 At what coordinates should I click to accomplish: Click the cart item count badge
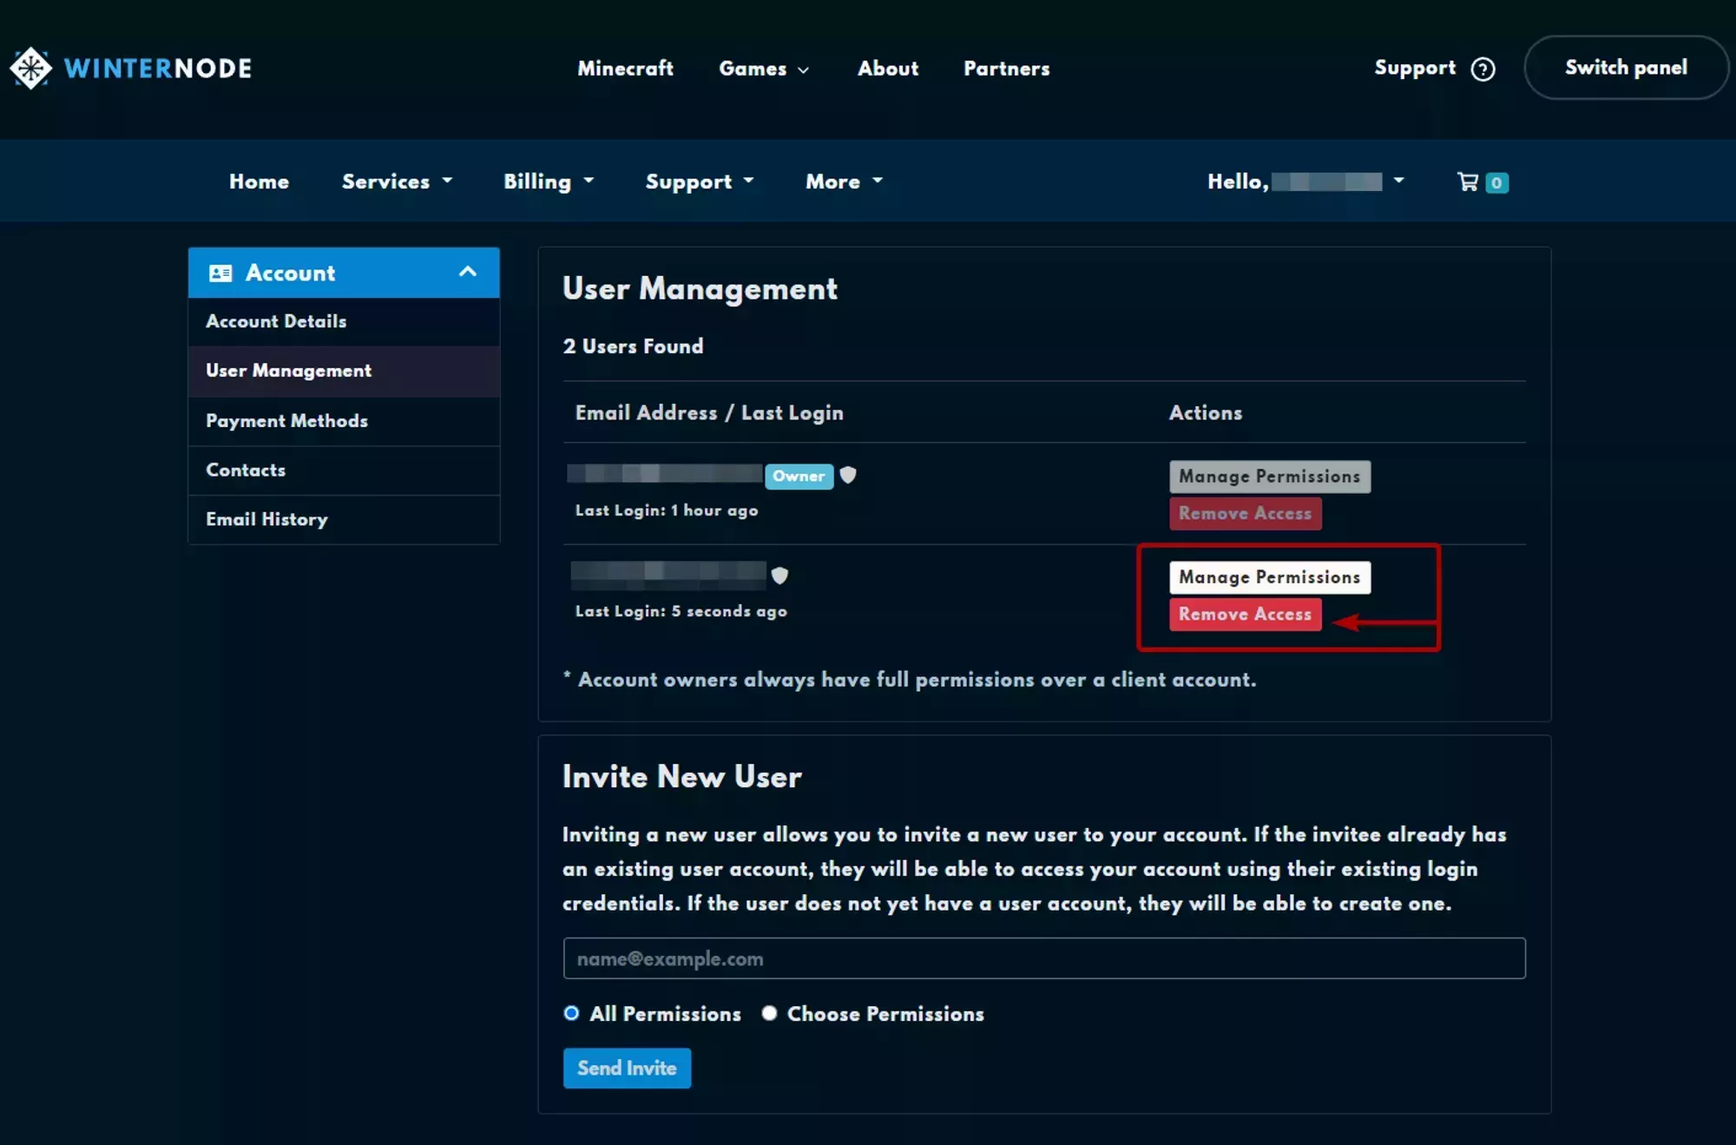click(1496, 182)
